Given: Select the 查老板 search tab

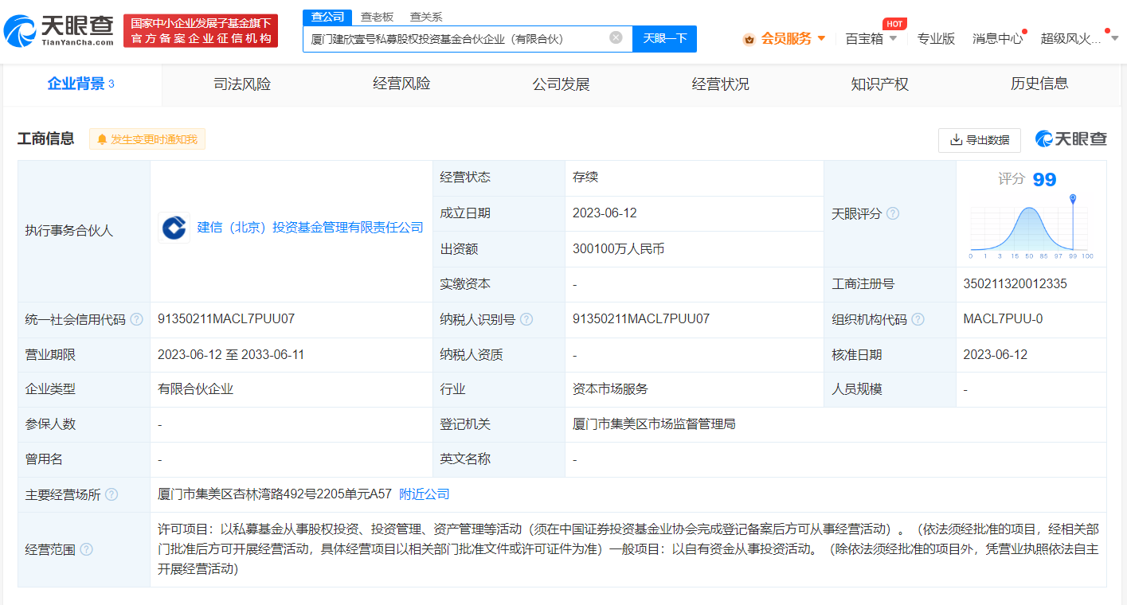Looking at the screenshot, I should point(377,17).
